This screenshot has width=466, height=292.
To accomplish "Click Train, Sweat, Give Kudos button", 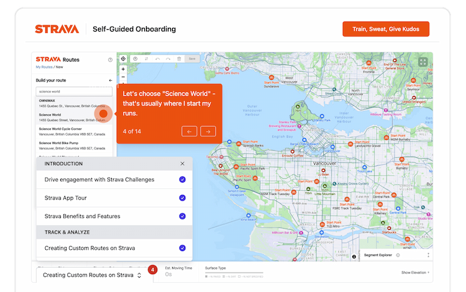I will click(x=385, y=29).
